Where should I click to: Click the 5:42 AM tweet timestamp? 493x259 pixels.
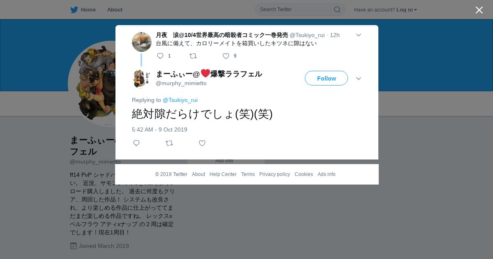[x=159, y=129]
